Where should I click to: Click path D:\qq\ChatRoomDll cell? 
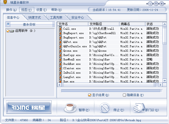102,33
